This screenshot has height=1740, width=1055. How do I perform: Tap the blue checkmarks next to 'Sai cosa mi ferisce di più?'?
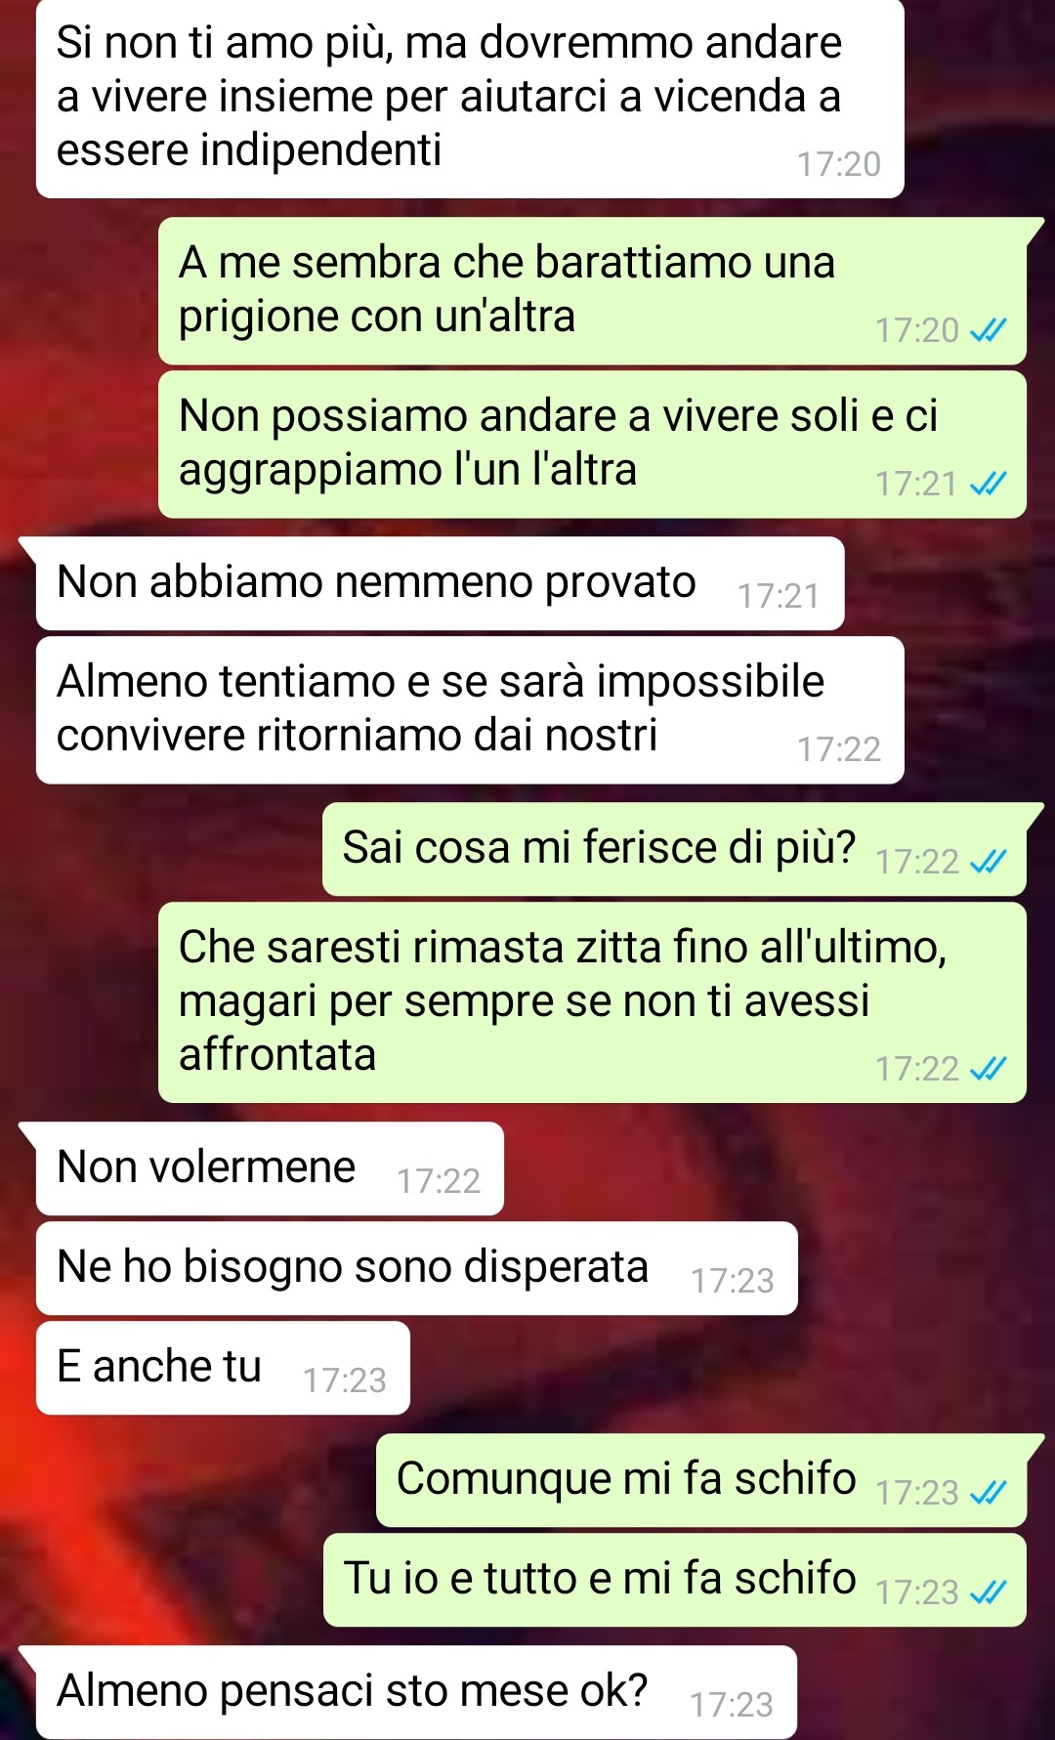[988, 862]
